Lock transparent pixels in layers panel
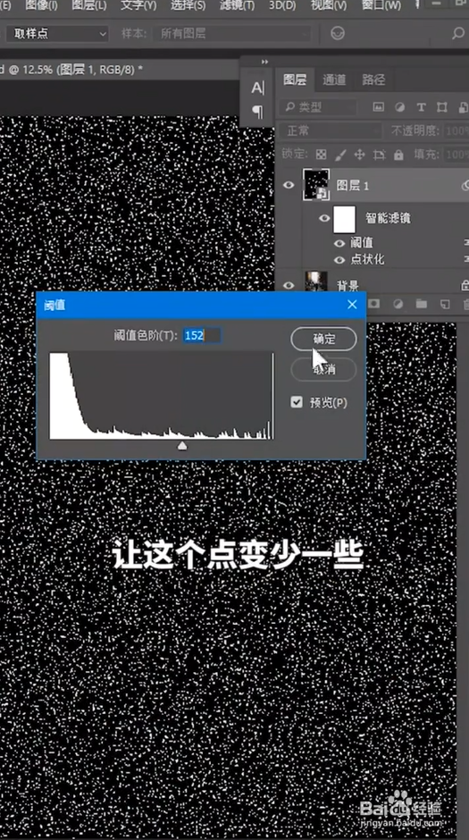469x840 pixels. coord(322,155)
